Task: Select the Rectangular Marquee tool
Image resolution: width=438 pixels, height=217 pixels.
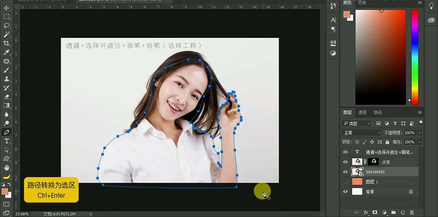Action: pos(7,17)
